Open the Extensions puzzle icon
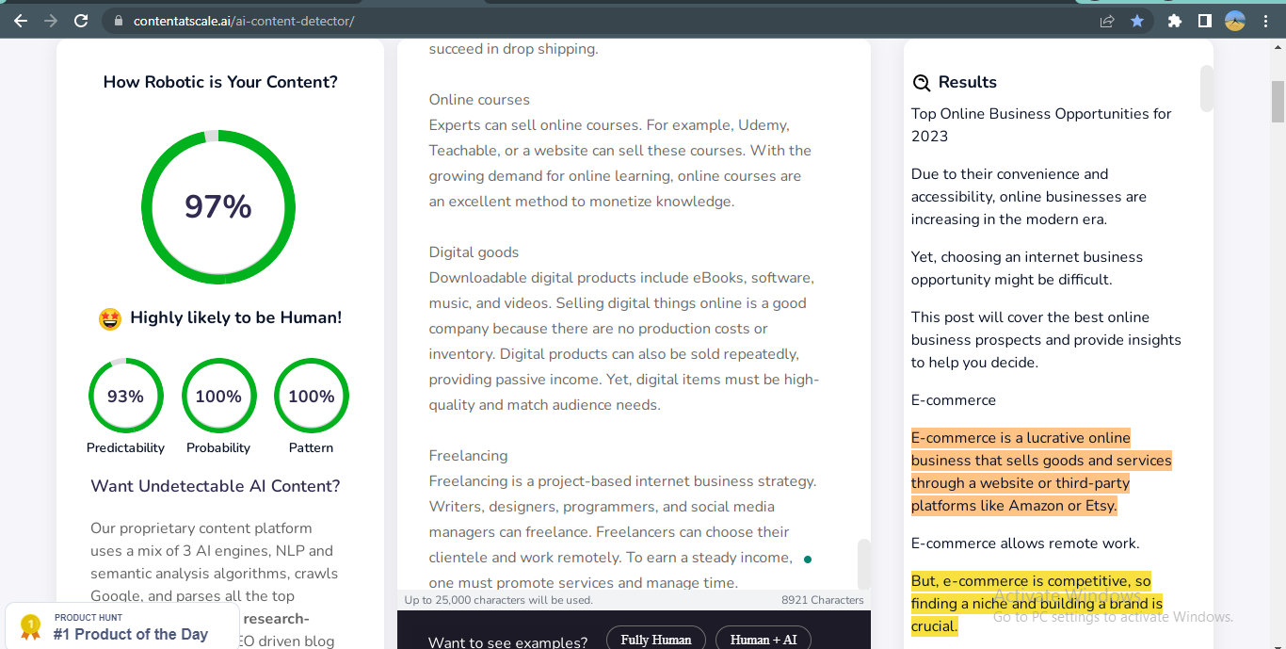This screenshot has height=649, width=1286. (1174, 21)
